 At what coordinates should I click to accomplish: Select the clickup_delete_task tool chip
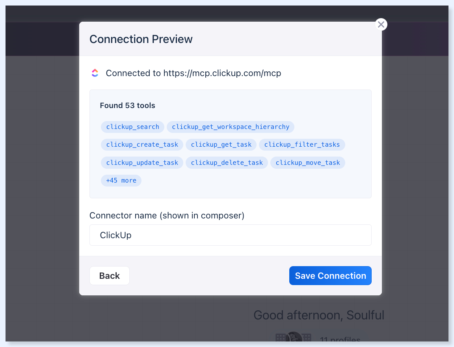click(x=227, y=163)
